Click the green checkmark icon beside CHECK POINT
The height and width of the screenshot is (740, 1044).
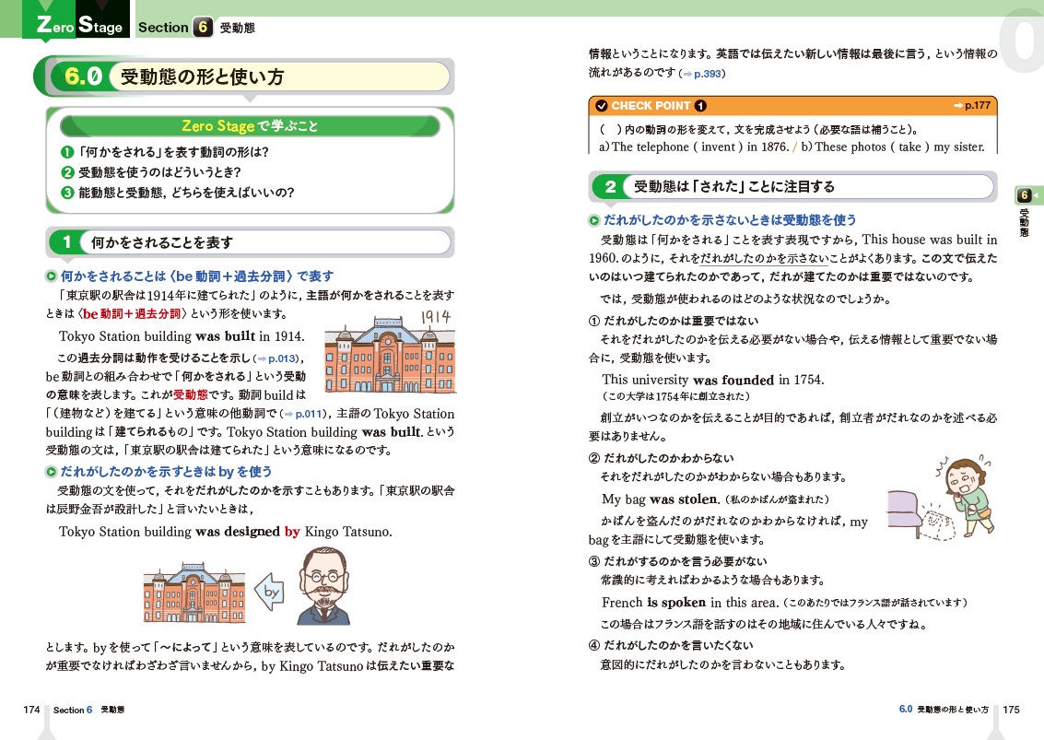(x=601, y=106)
